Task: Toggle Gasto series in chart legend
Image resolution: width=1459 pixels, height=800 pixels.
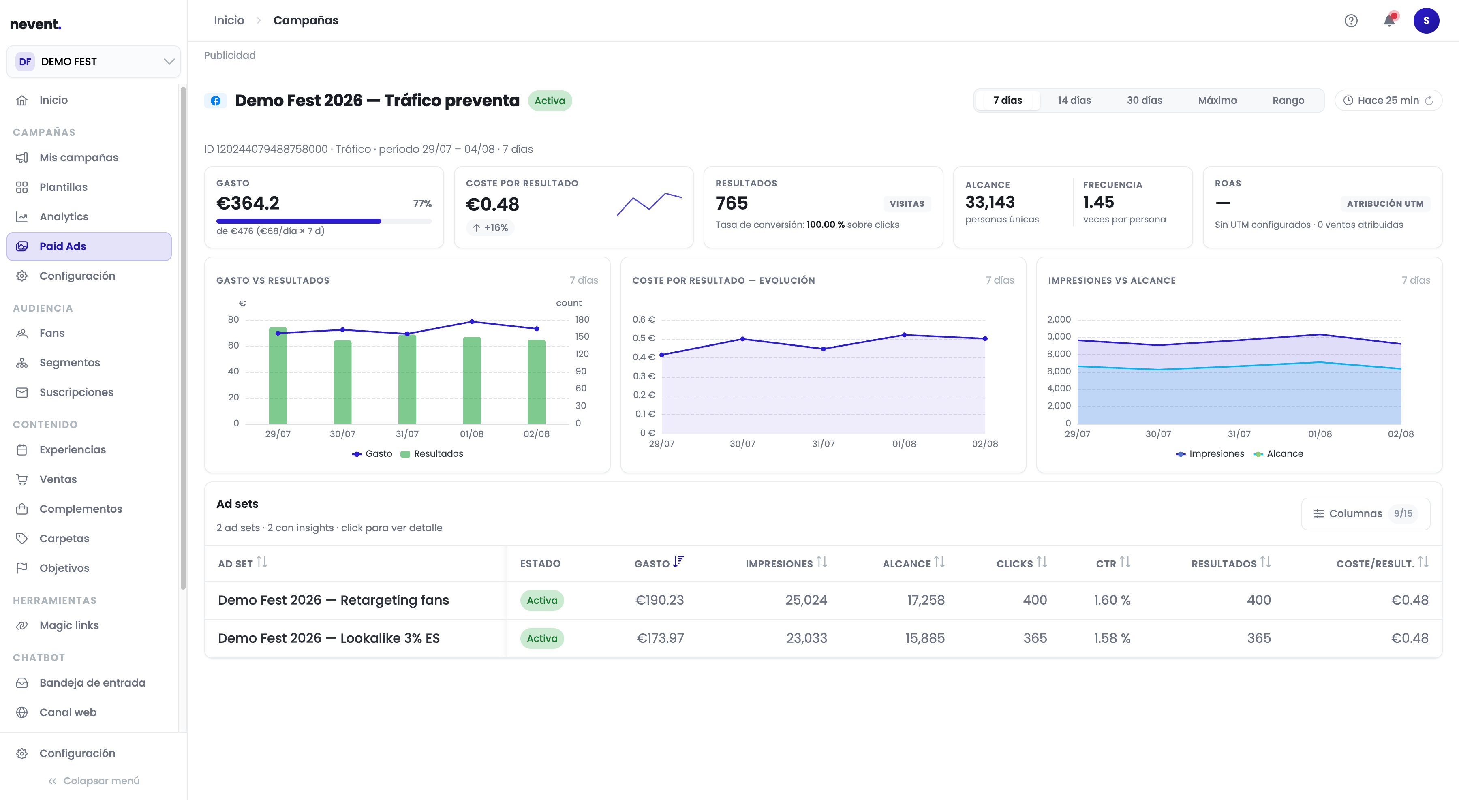Action: [372, 454]
